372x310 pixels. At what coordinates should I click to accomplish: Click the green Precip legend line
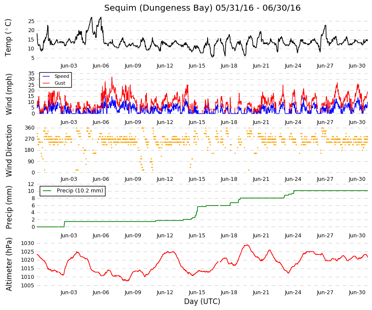pyautogui.click(x=47, y=191)
